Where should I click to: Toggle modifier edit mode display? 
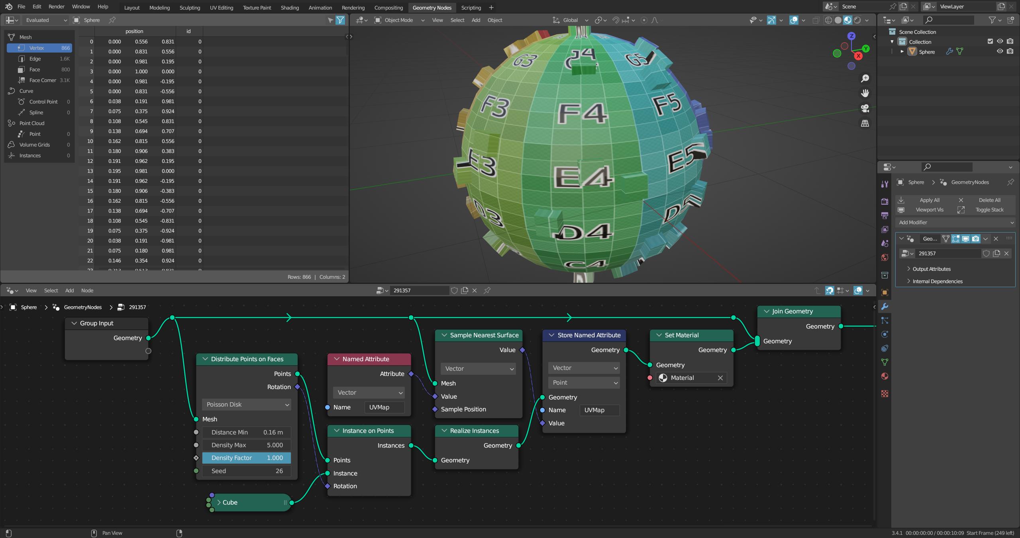pyautogui.click(x=955, y=239)
